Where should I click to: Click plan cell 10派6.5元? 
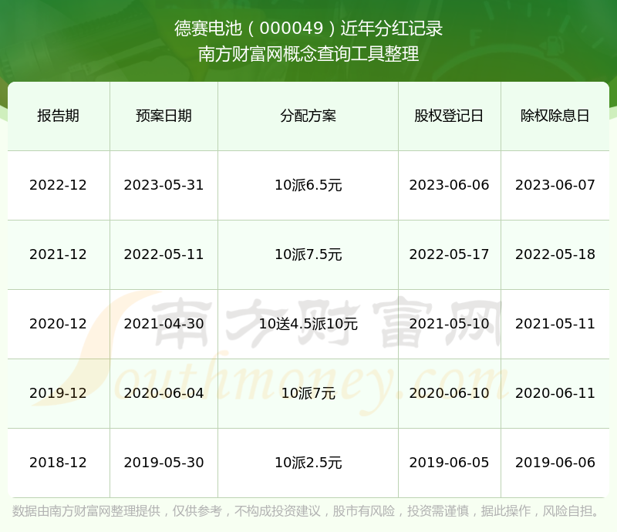click(x=308, y=185)
